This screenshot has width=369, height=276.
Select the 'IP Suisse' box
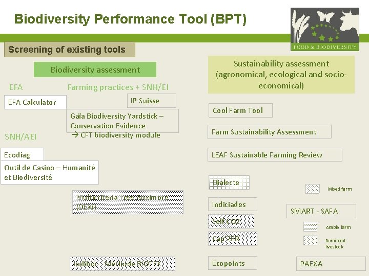click(152, 101)
